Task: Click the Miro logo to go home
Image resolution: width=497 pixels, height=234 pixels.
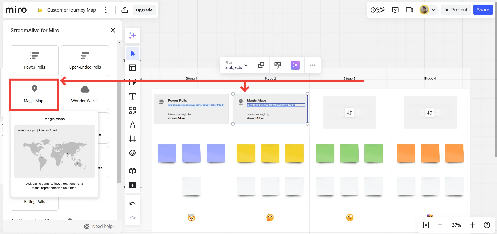Action: point(16,10)
